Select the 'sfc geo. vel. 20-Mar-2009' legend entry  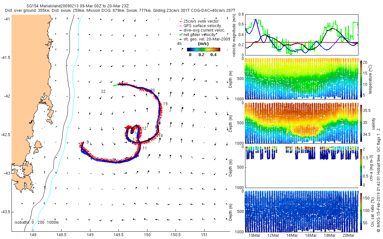pyautogui.click(x=205, y=39)
